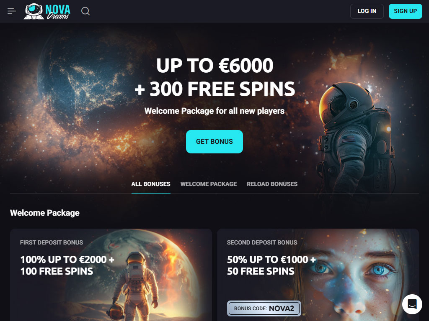429x321 pixels.
Task: Click the SIGN UP button
Action: click(x=405, y=11)
